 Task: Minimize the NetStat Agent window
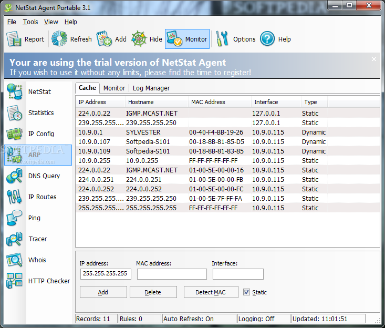[336, 5]
